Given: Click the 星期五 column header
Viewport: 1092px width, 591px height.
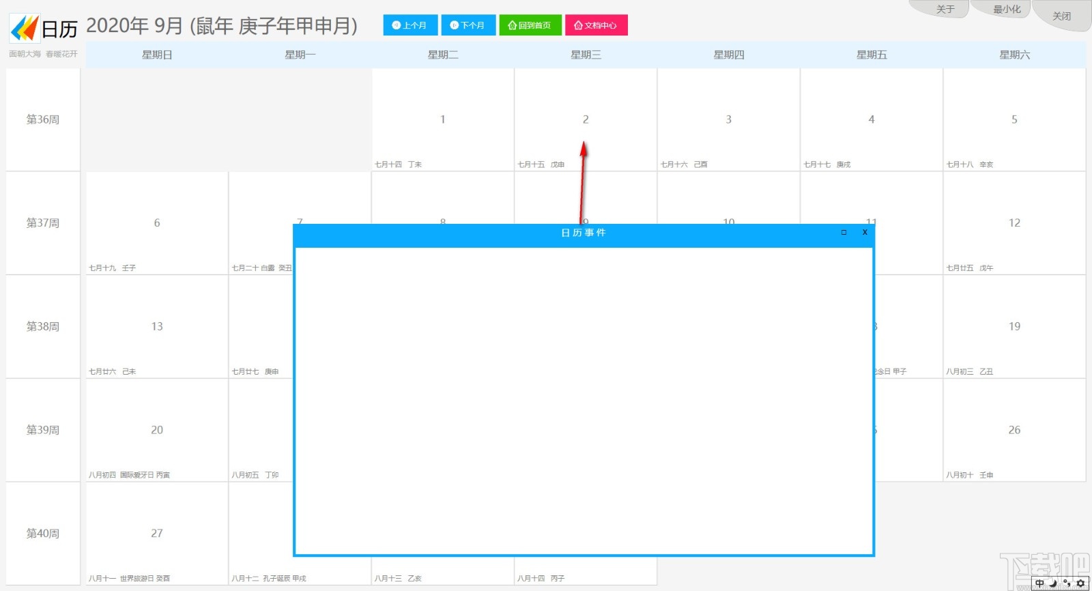Looking at the screenshot, I should 872,55.
